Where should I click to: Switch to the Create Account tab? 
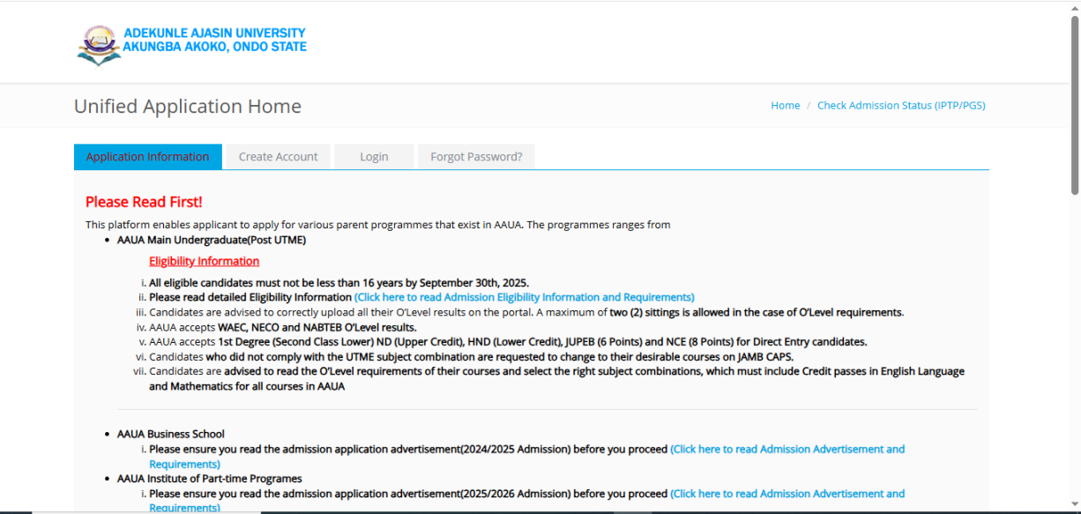click(x=278, y=157)
